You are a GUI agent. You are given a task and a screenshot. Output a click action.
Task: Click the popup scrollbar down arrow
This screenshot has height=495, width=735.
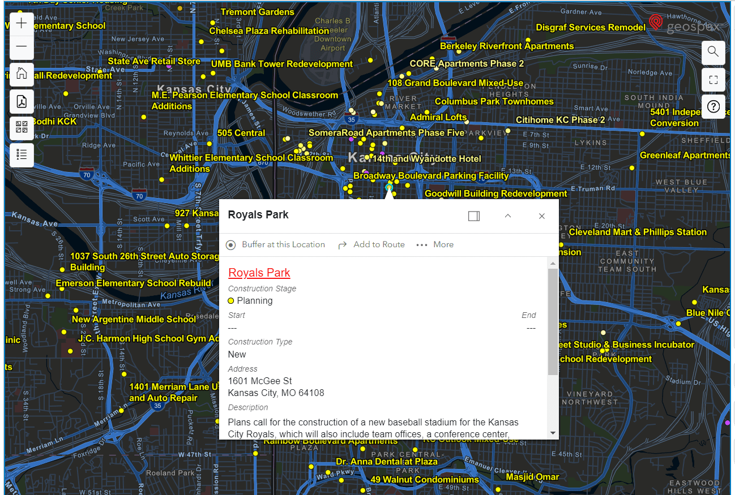point(553,433)
